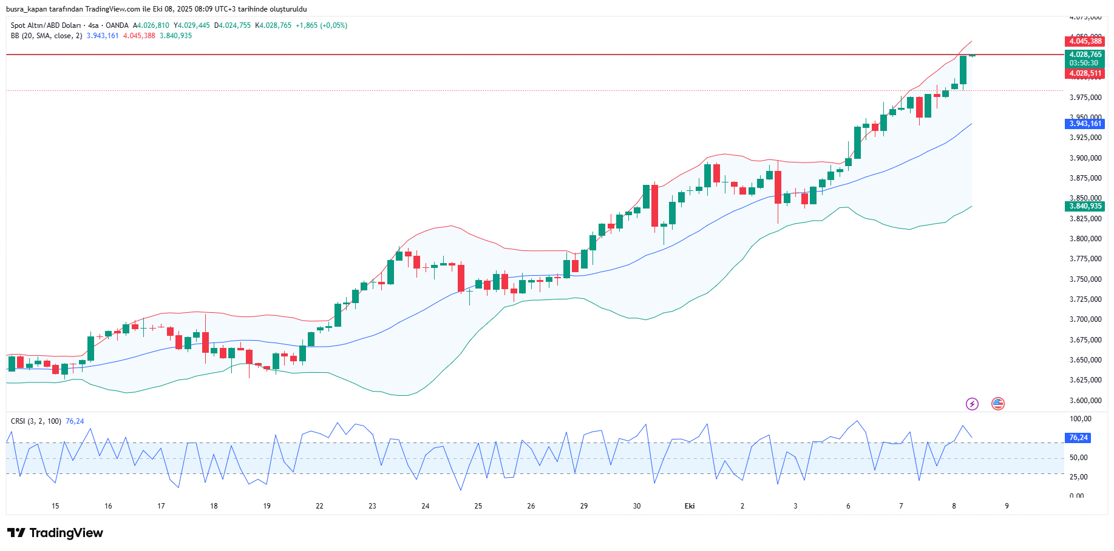Open the BB (20, SMA, close, 2) indicator legend

pos(46,36)
